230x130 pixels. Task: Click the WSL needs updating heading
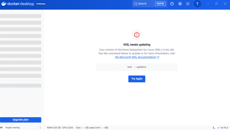point(137,45)
